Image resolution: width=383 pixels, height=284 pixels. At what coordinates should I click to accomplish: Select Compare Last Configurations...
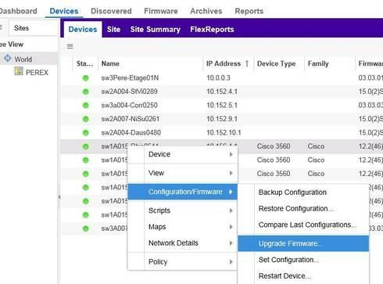[303, 225]
